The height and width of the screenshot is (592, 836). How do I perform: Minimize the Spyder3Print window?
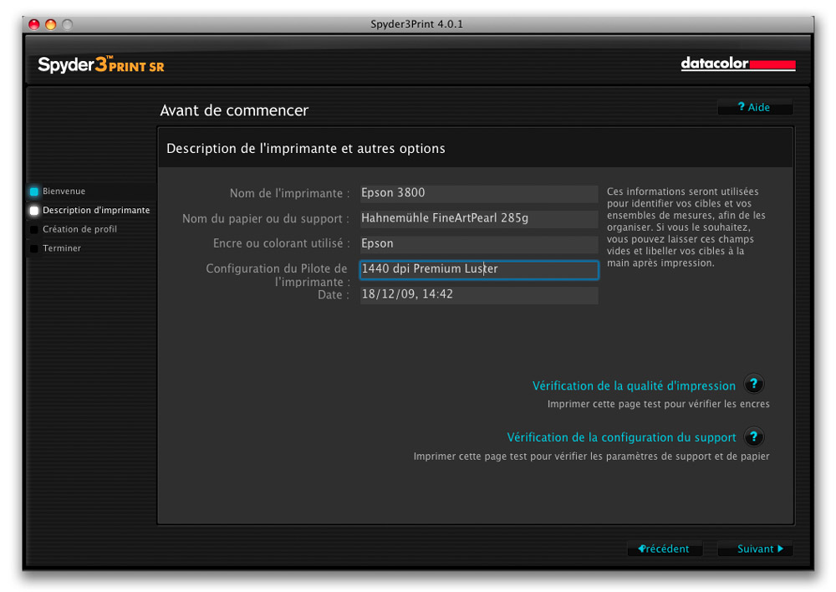click(51, 24)
